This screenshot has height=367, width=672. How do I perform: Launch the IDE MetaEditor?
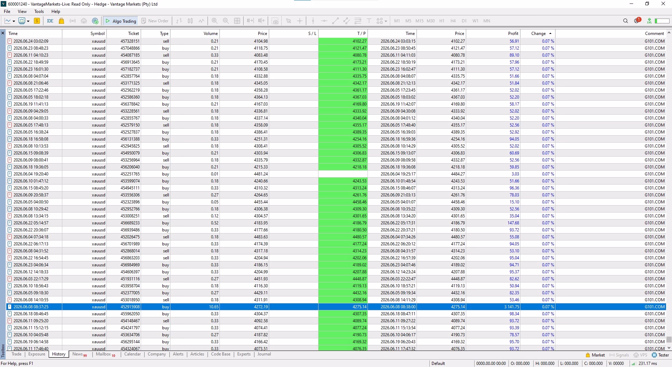click(x=50, y=21)
